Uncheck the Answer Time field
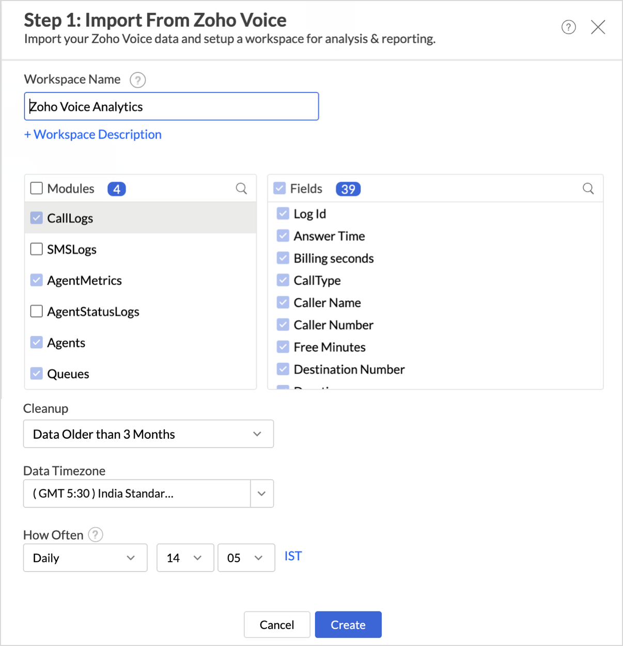 [283, 236]
